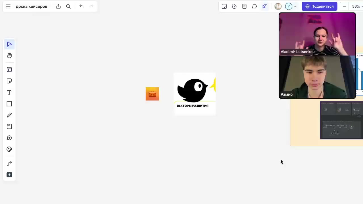Expand the user avatar dropdown arrow
The height and width of the screenshot is (204, 363).
point(295,7)
